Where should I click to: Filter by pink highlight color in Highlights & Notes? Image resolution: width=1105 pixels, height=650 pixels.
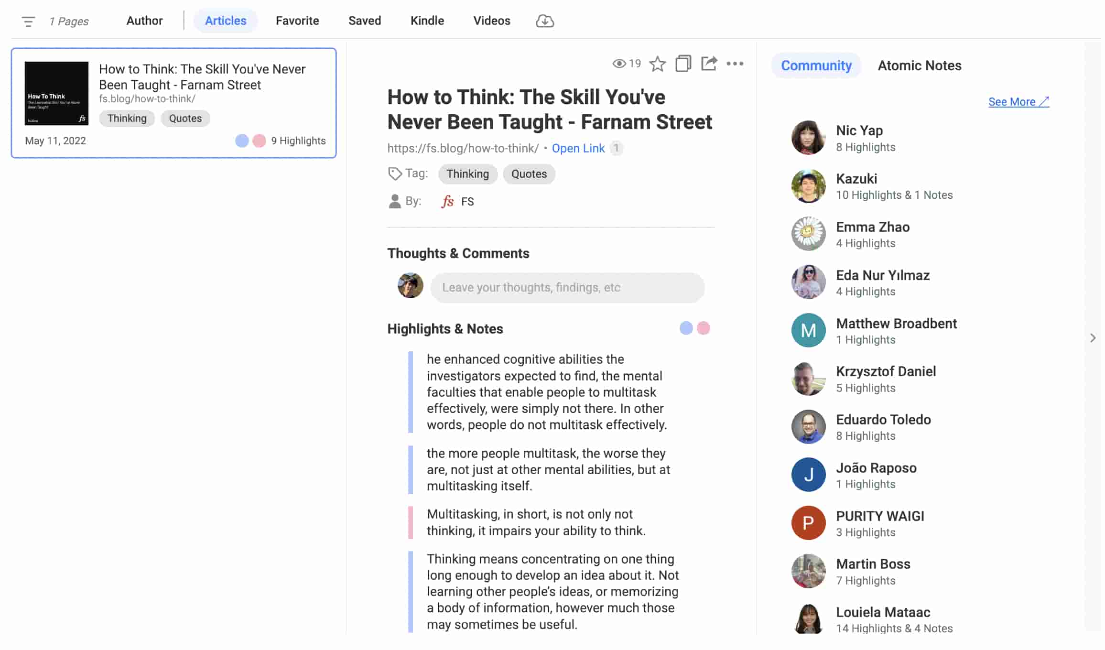pos(704,328)
